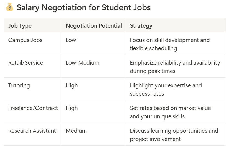The width and height of the screenshot is (229, 146).
Task: Select the Medium potential cell for Research Assistant
Action: pos(76,131)
